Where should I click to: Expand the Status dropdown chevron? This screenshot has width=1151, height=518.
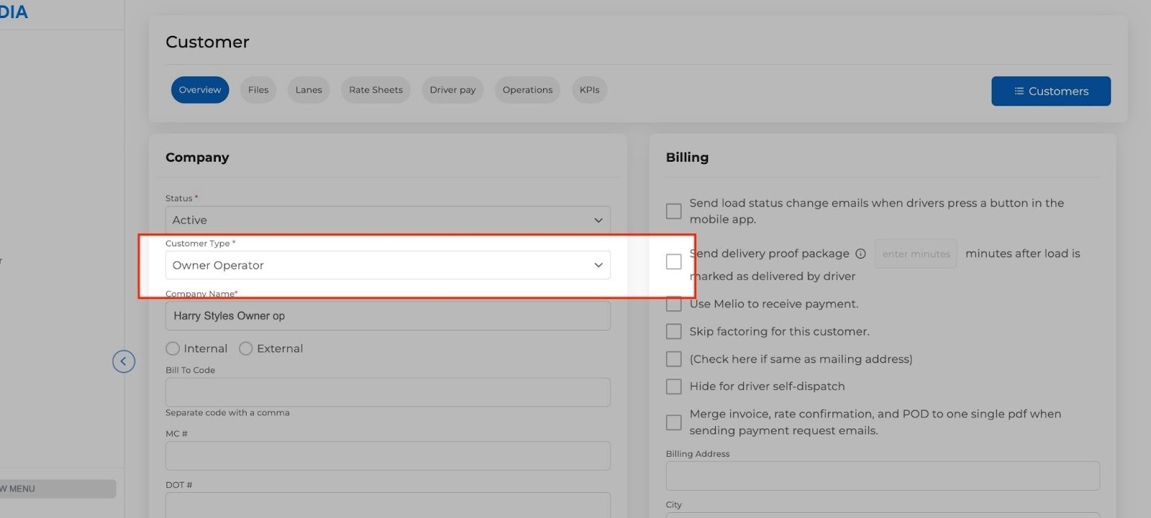598,220
